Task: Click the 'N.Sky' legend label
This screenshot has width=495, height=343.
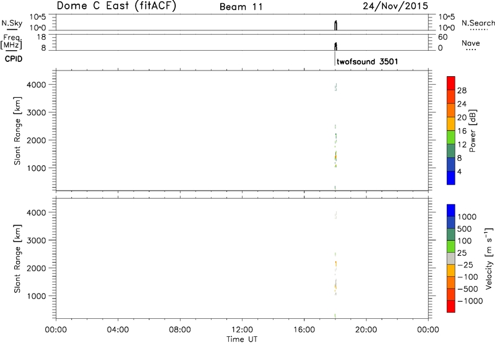Action: [12, 23]
